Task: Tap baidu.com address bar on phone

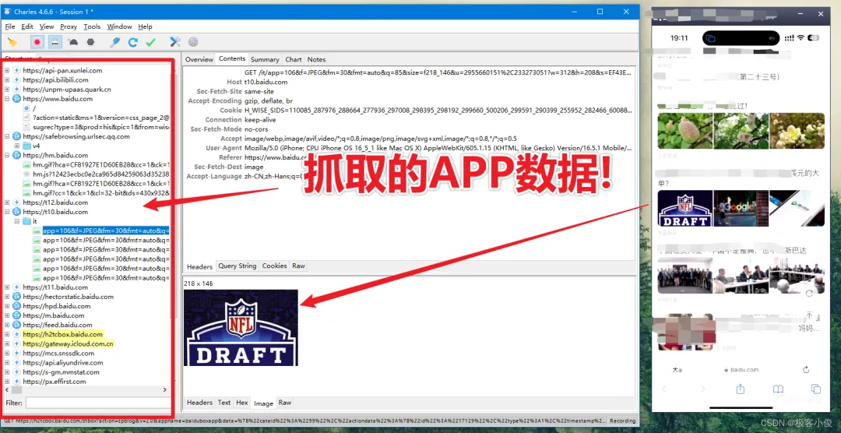Action: 741,370
